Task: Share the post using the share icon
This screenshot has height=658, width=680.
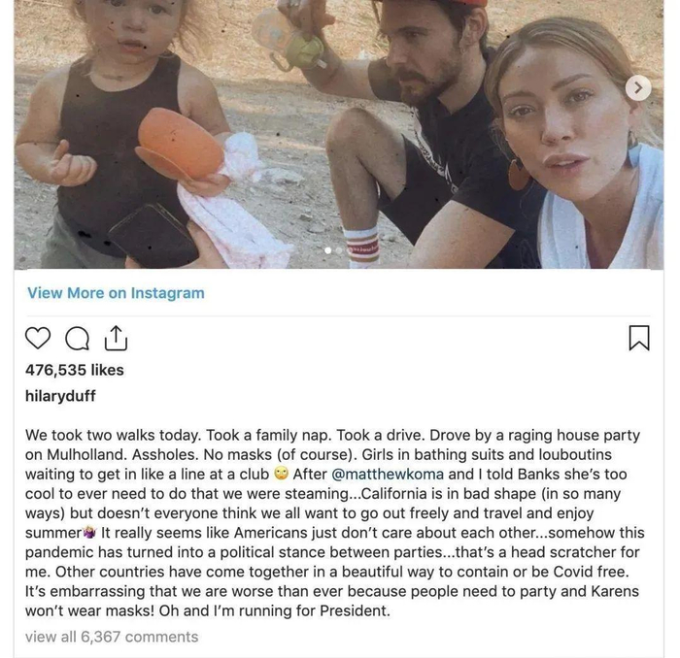Action: click(x=115, y=337)
